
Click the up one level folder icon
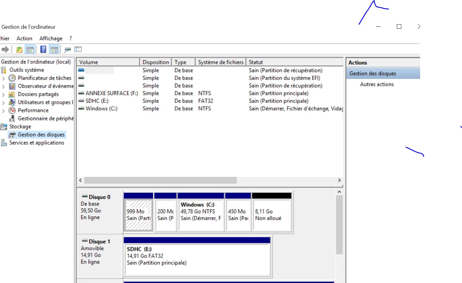[19, 49]
